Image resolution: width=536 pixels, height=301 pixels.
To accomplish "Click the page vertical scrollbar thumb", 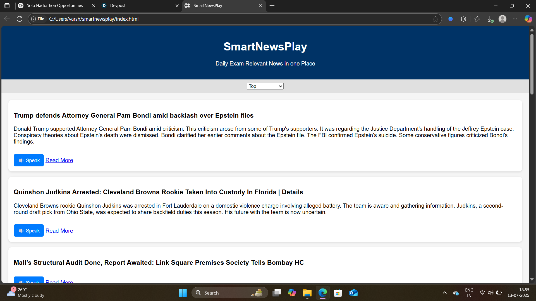I will pyautogui.click(x=532, y=64).
